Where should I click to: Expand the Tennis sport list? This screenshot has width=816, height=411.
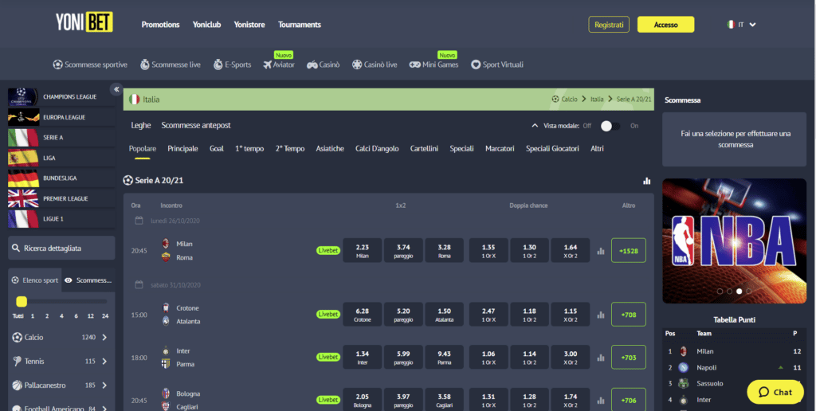[104, 361]
